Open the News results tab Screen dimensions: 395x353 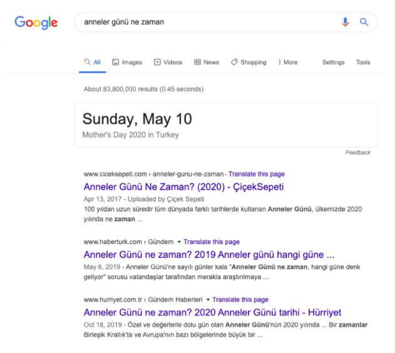click(207, 62)
